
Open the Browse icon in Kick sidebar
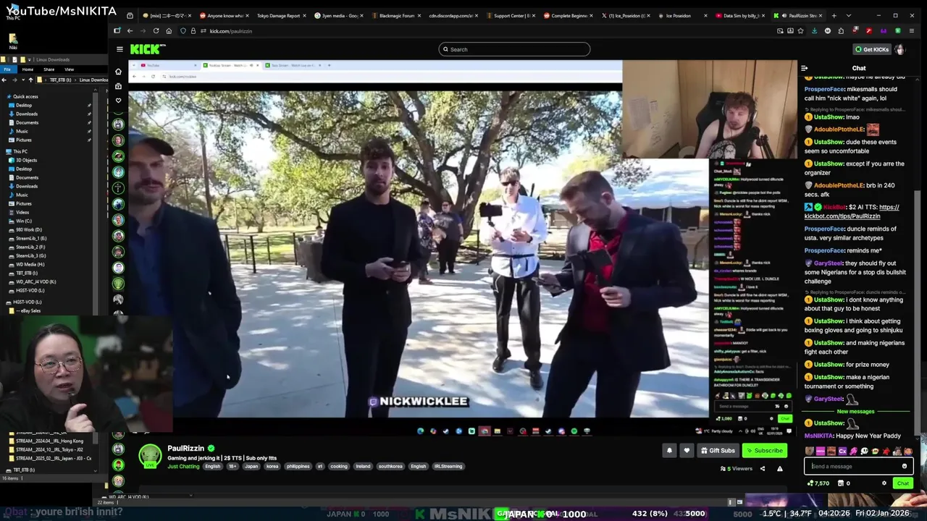[x=118, y=86]
